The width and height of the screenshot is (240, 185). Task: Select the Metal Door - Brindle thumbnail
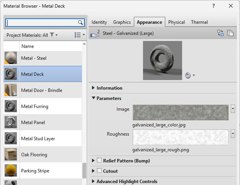point(11,90)
